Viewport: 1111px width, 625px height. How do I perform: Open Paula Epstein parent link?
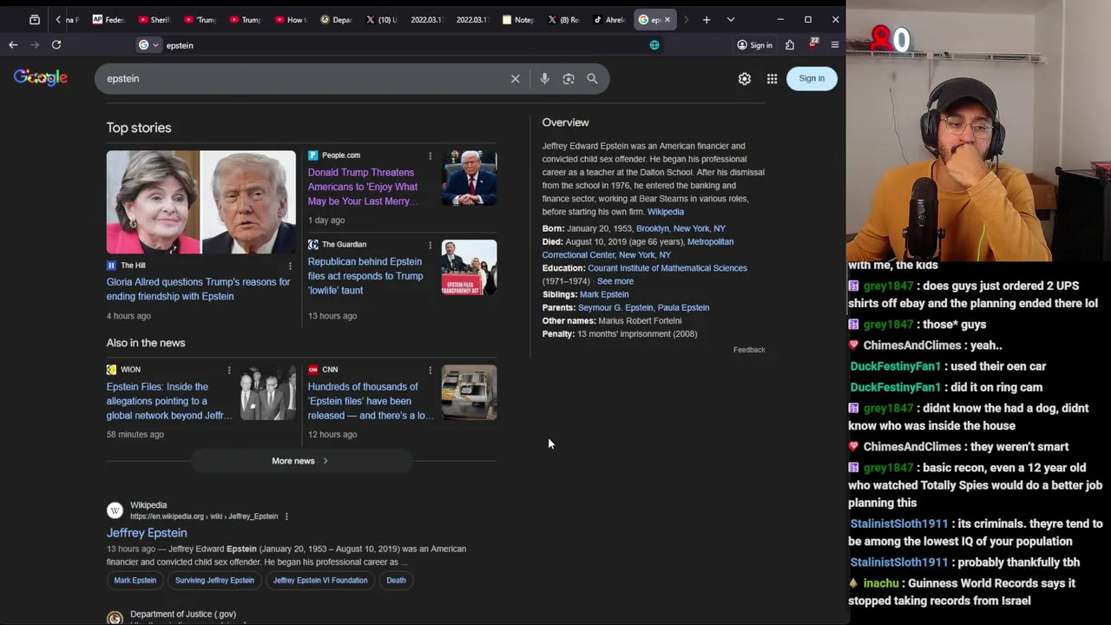tap(683, 307)
